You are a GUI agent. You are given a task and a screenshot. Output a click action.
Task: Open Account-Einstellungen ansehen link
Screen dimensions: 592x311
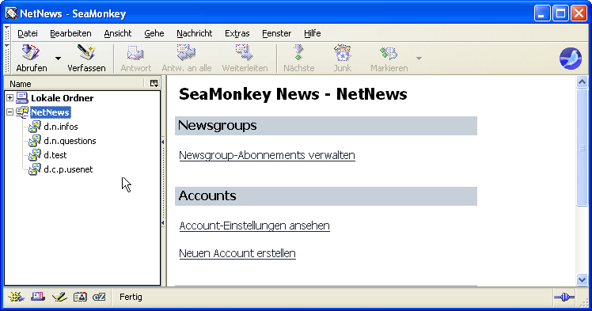click(255, 226)
